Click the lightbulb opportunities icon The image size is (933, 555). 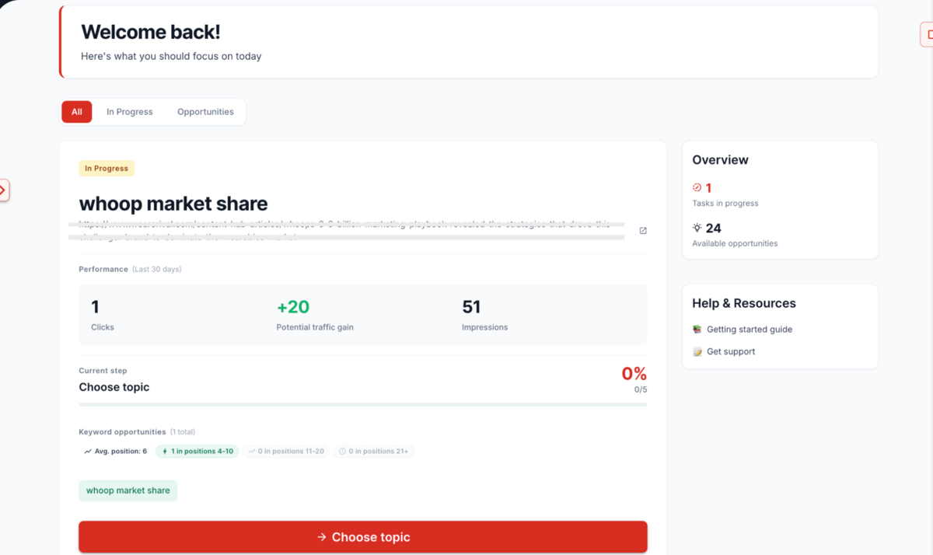[x=697, y=228]
